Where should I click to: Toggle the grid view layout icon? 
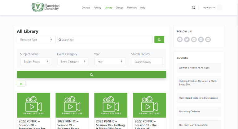pos(21,84)
